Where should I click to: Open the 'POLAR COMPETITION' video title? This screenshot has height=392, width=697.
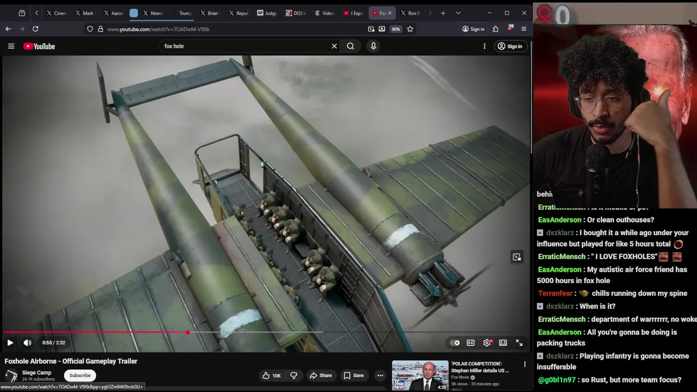(480, 367)
